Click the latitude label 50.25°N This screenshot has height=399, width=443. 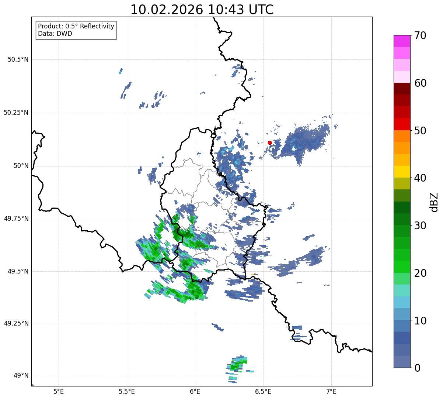pyautogui.click(x=16, y=113)
